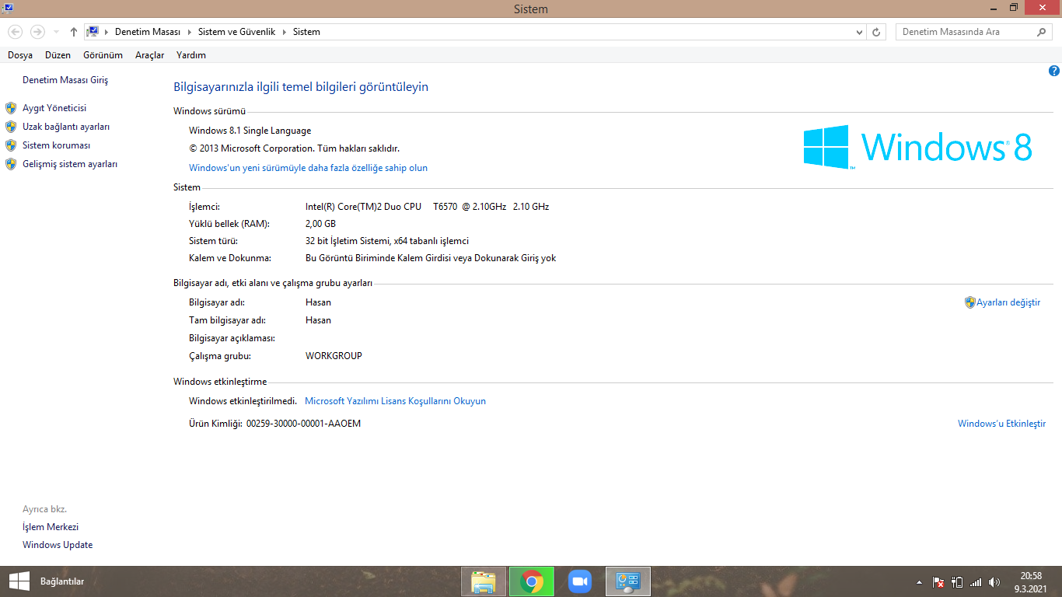Click the network signal tray icon
1062x597 pixels.
976,581
